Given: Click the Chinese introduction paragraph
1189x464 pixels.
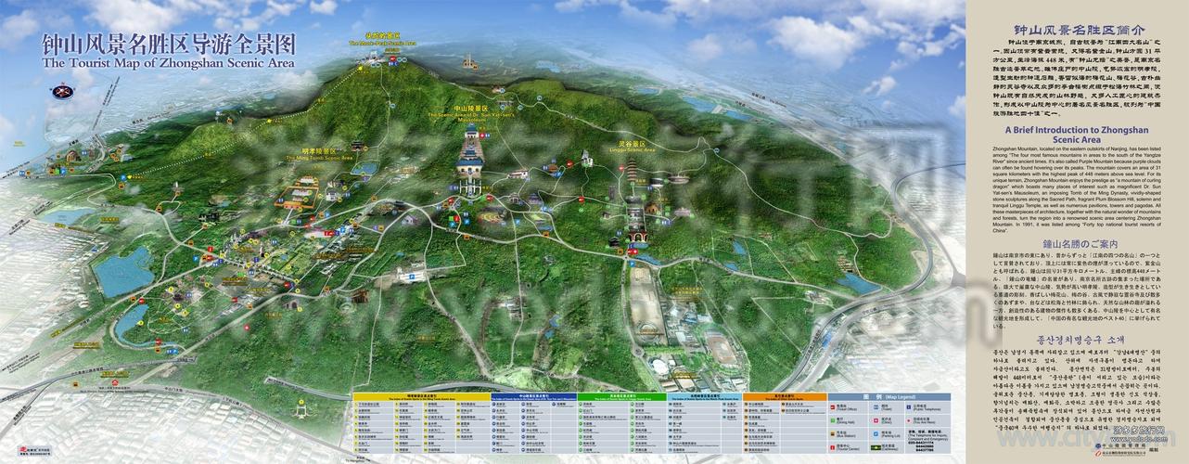Looking at the screenshot, I should pos(1076,80).
